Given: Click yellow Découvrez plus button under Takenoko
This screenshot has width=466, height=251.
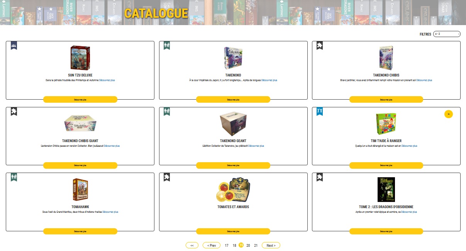Looking at the screenshot, I should coord(233,100).
